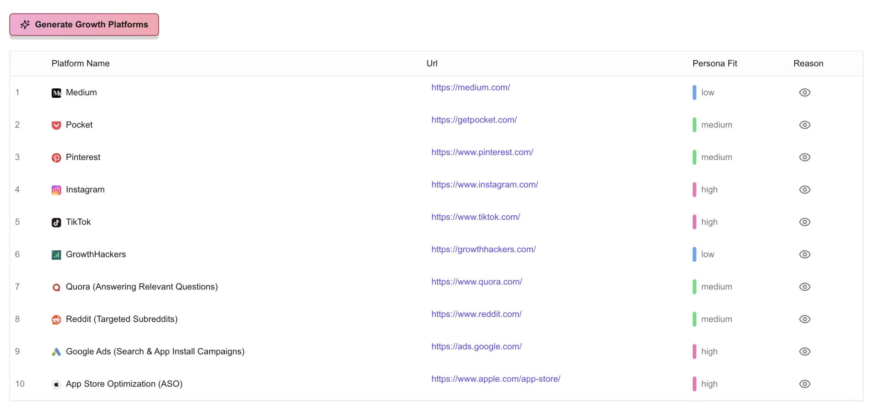View reason for Google Ads row
This screenshot has width=875, height=411.
[x=805, y=351]
